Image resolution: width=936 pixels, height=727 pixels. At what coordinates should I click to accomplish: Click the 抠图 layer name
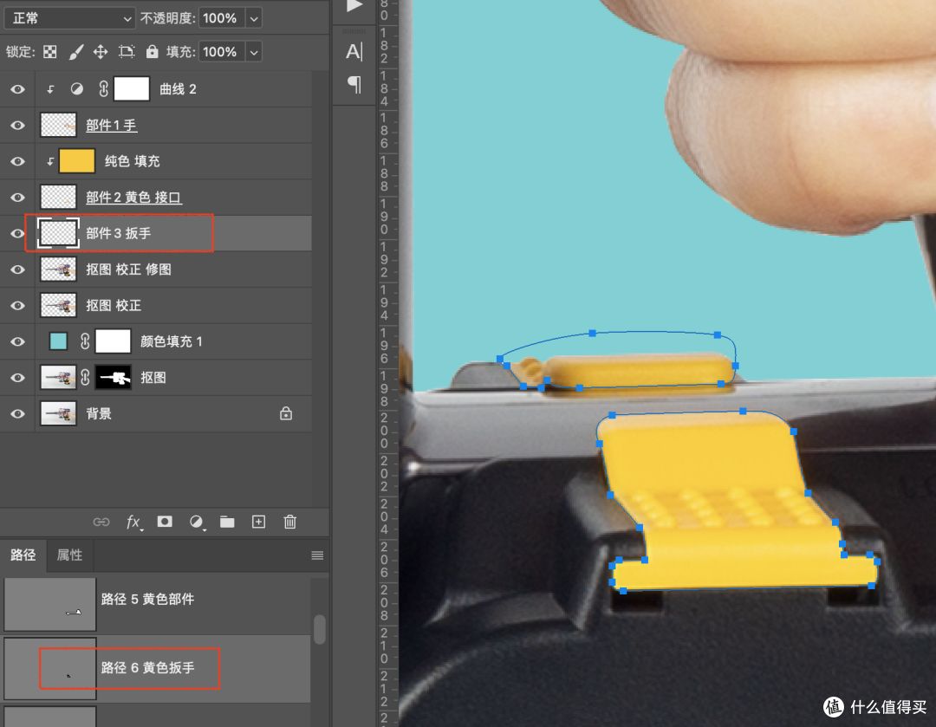click(153, 377)
